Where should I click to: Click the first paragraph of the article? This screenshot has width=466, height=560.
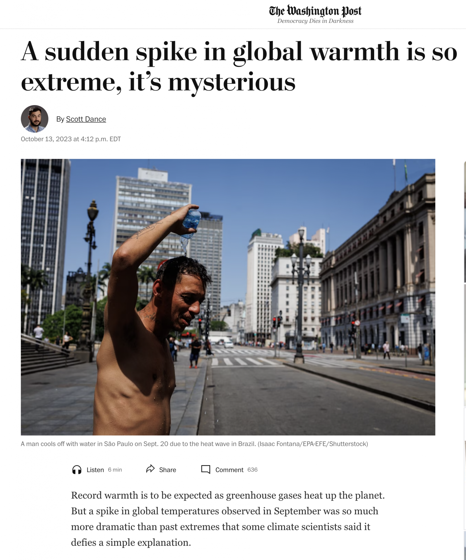click(228, 519)
